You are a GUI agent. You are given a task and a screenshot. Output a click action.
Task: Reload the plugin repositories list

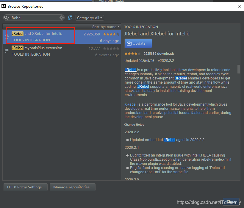click(70, 18)
